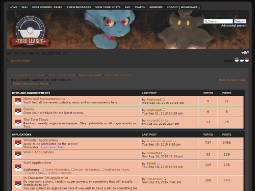The width and height of the screenshot is (255, 191).
Task: Click The Toro Times forum pokeball icon
Action: pos(18,123)
